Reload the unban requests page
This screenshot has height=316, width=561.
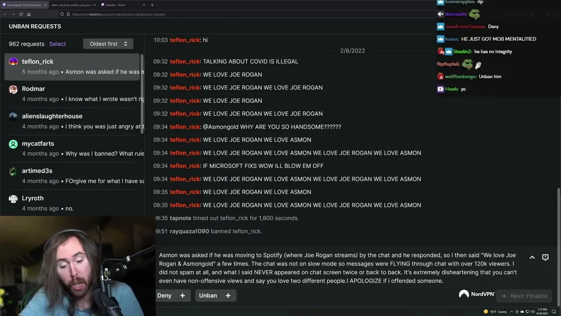tap(21, 14)
